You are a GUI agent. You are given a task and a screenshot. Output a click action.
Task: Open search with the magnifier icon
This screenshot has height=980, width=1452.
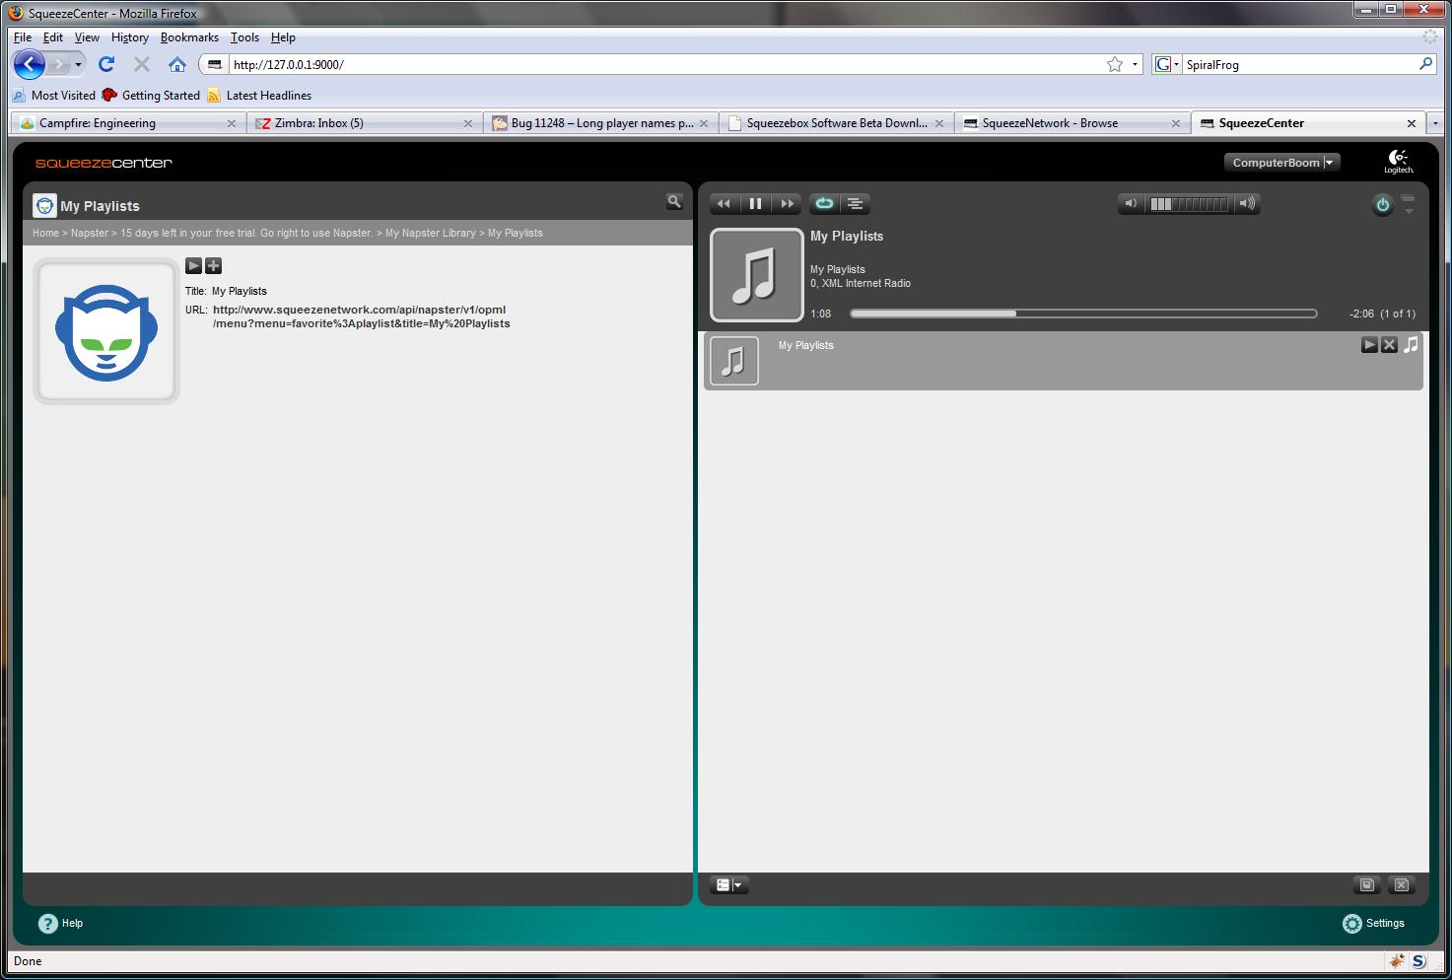[x=674, y=201]
